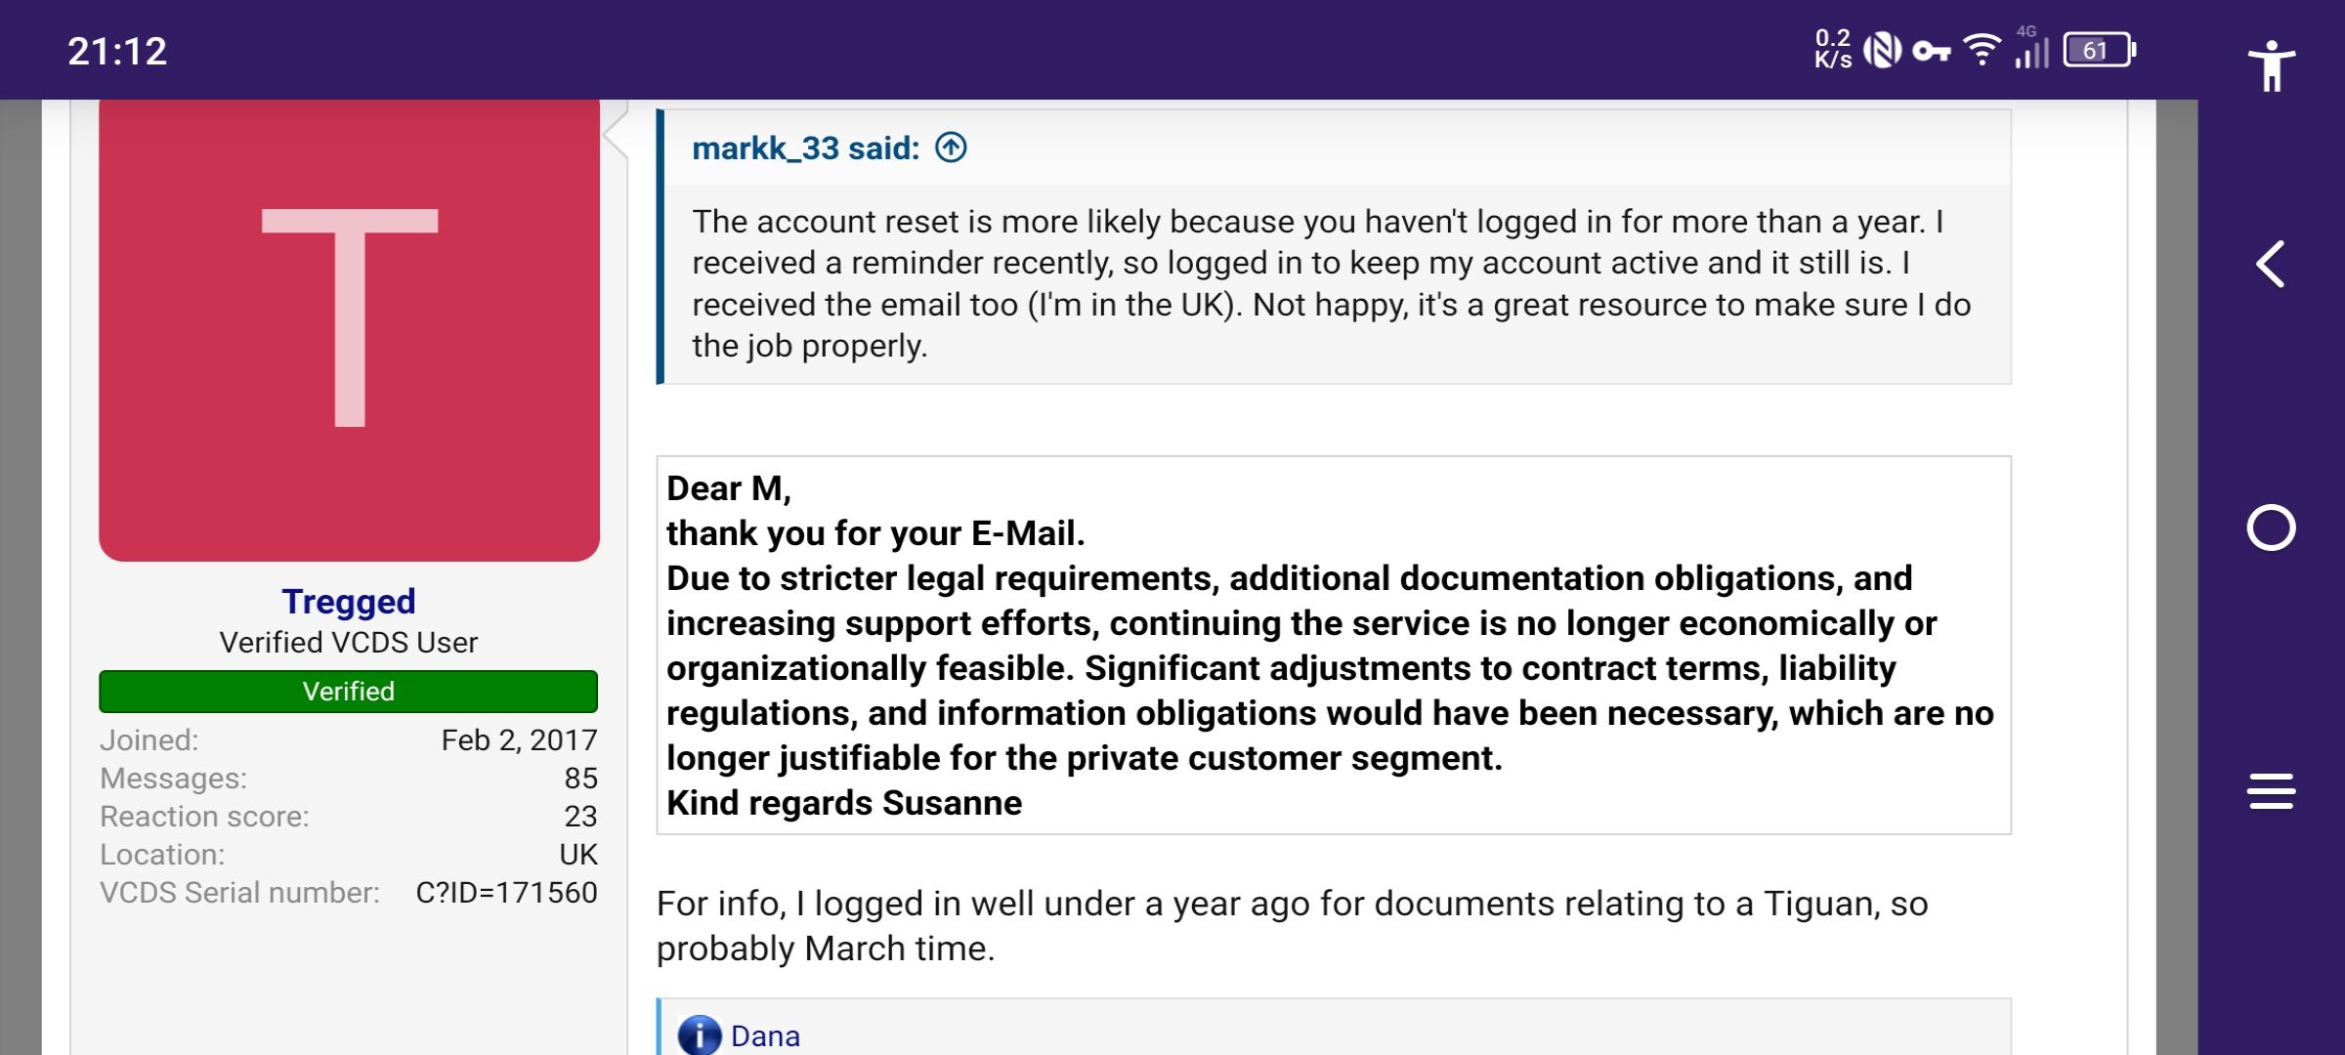The width and height of the screenshot is (2345, 1055).
Task: Click the 'markk_33 said:' quote link
Action: pyautogui.click(x=805, y=148)
